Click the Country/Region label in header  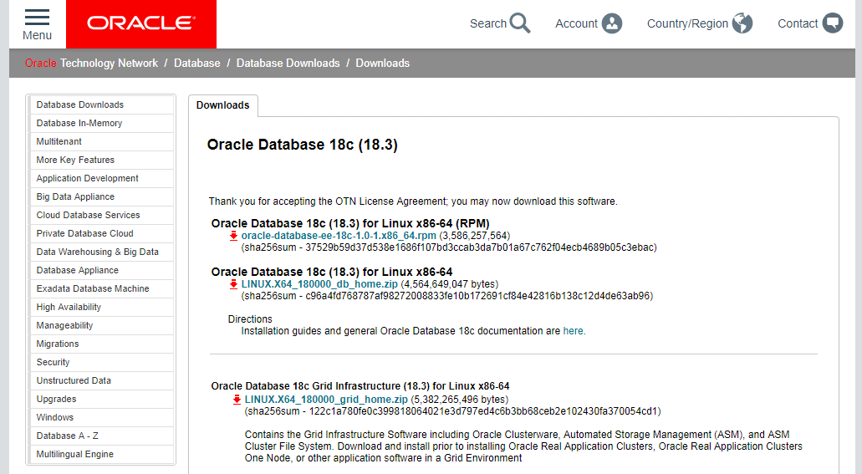687,23
